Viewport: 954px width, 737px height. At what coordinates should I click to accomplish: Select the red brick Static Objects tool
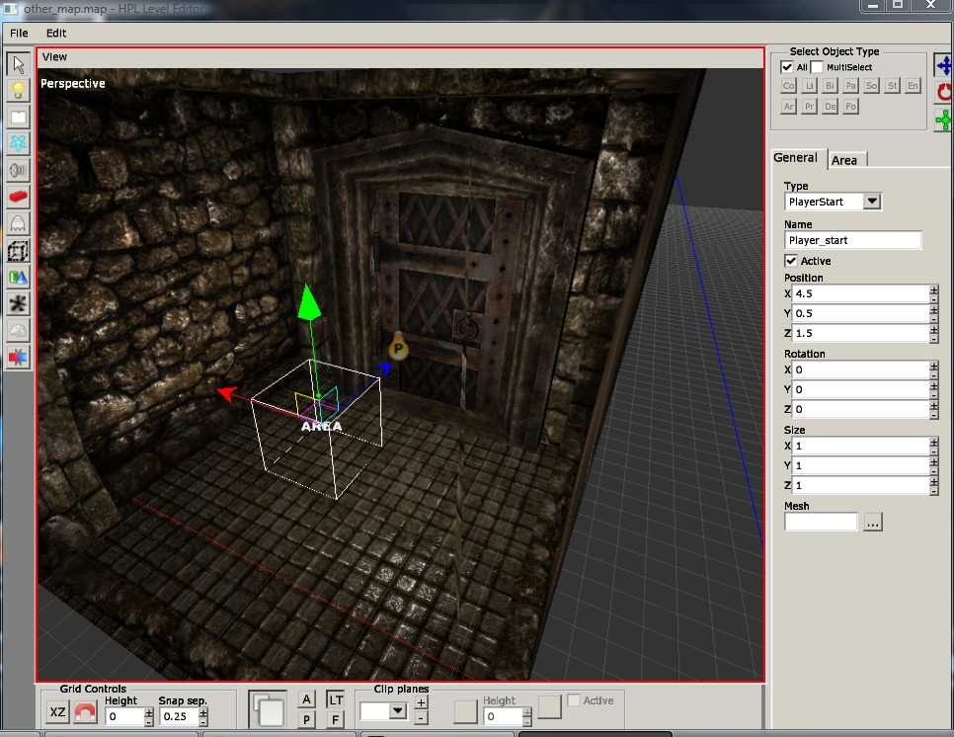click(18, 197)
